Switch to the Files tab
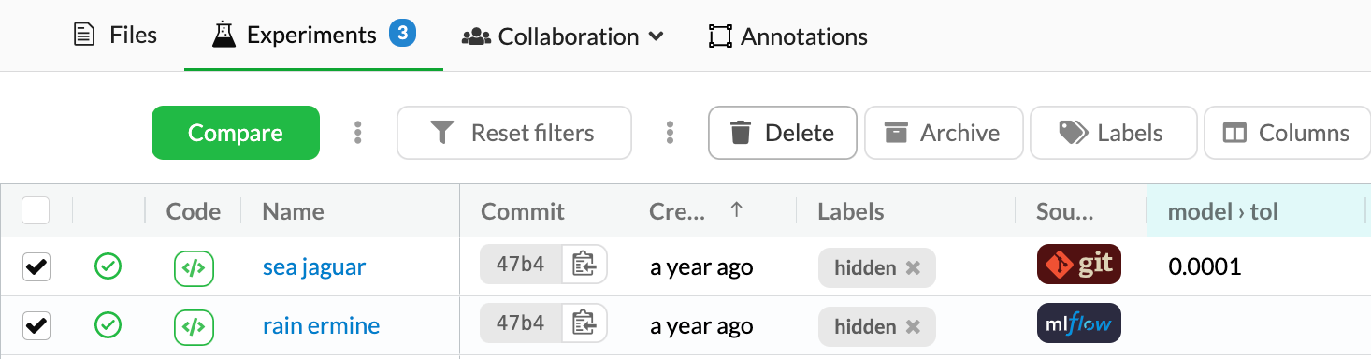 115,36
